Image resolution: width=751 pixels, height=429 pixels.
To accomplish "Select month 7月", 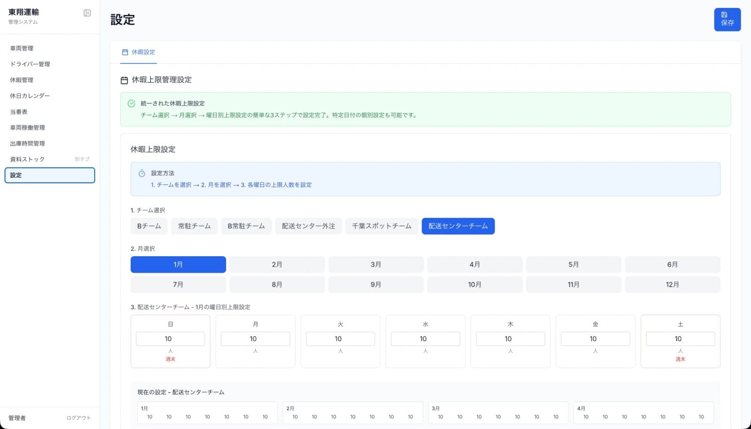I will tap(178, 285).
